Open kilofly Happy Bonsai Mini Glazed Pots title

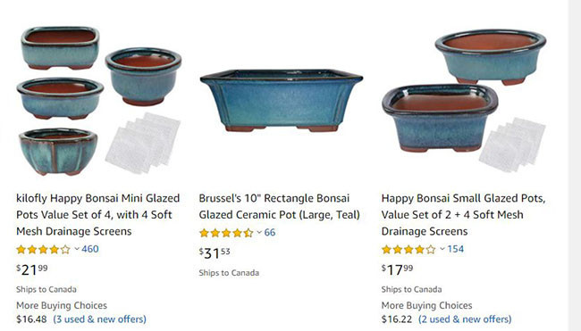click(x=97, y=214)
